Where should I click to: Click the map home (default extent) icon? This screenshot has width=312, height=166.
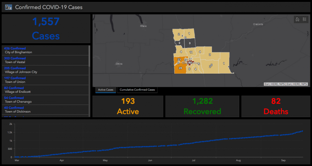[297, 19]
